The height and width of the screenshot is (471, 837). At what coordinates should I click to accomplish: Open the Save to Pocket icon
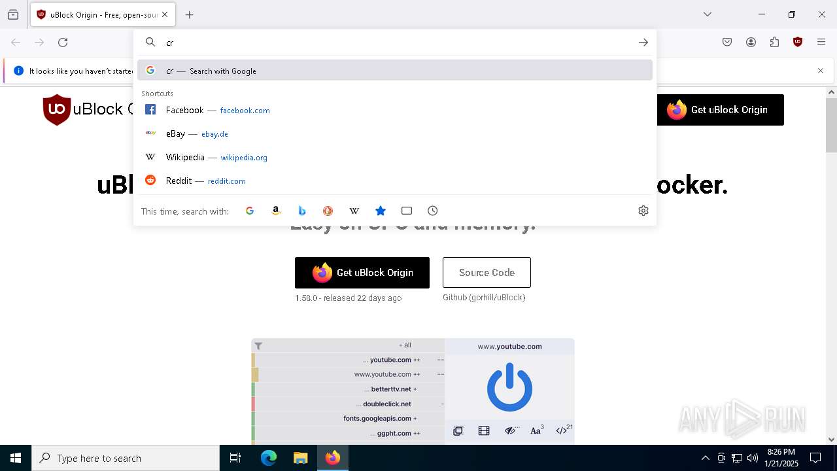(x=727, y=43)
